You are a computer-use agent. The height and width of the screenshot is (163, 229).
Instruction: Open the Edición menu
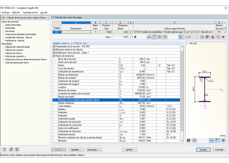pos(16,13)
